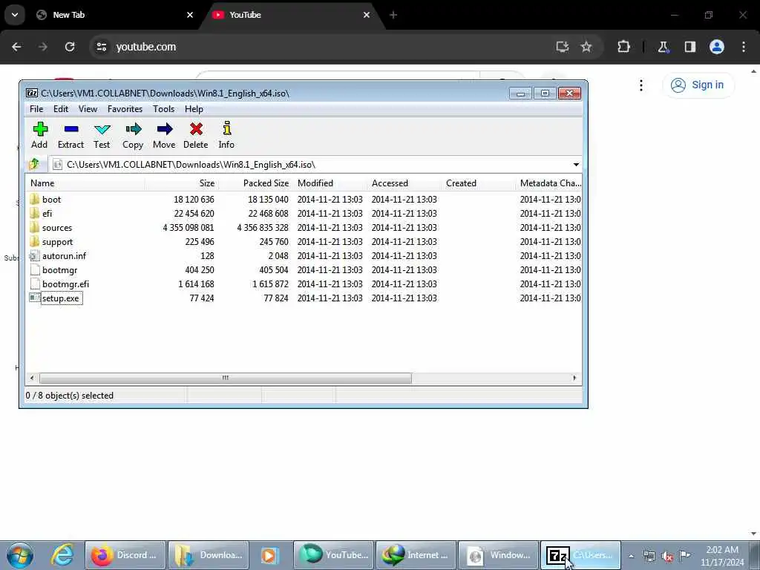
Task: Open Downloads folder taskbar item
Action: coord(209,555)
